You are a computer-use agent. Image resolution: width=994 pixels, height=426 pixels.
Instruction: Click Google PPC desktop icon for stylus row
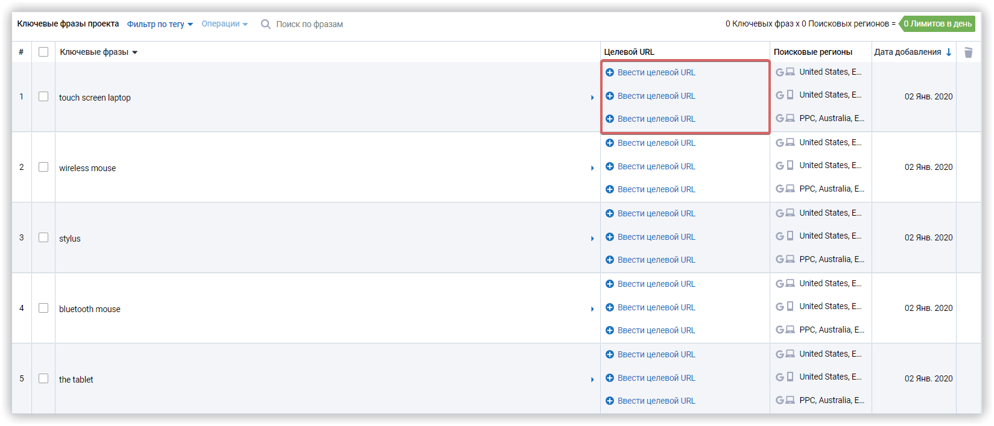click(x=785, y=259)
